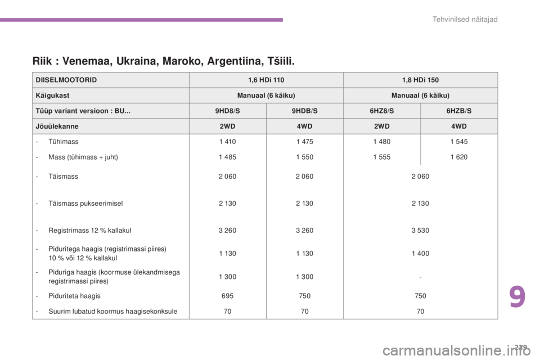
Task: Click the '1 410' Tühimass value
Action: tap(228, 142)
